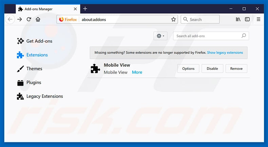Open the Themes category
Screen dimensions: 268x147
point(30,69)
